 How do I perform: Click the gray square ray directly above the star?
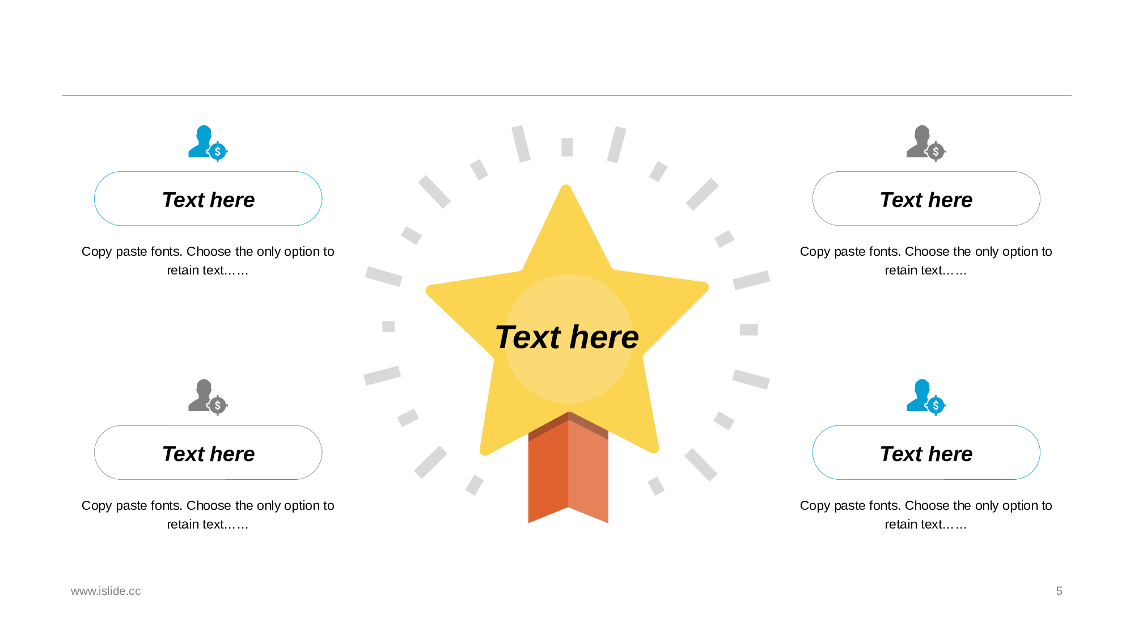click(567, 147)
